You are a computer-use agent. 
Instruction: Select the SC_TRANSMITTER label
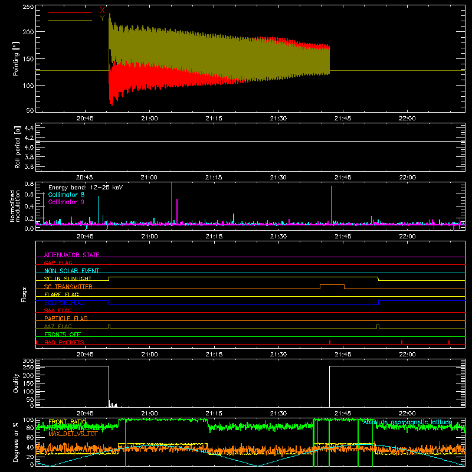pos(68,287)
